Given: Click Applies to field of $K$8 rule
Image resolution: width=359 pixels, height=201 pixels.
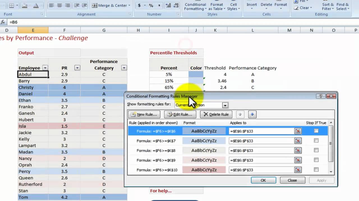Looking at the screenshot, I should pyautogui.click(x=261, y=150).
